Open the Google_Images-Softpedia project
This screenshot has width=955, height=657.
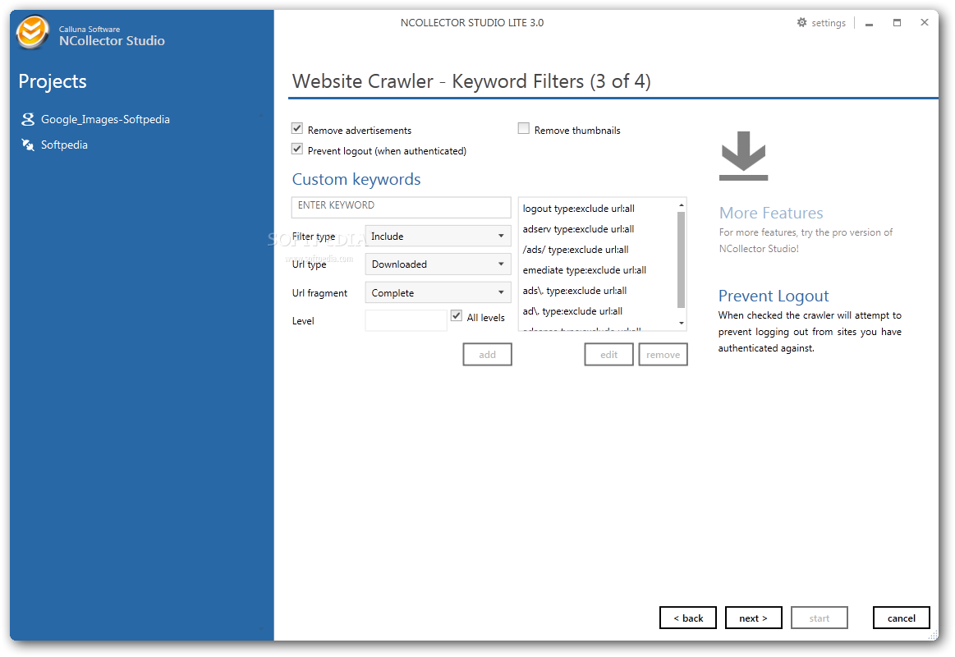[105, 119]
